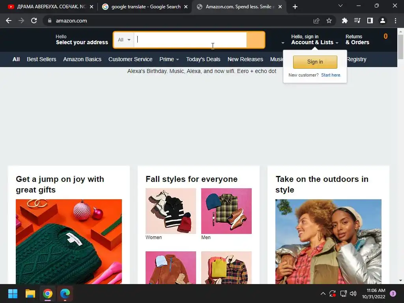404x303 pixels.
Task: Go back with the browser back arrow
Action: [x=9, y=21]
